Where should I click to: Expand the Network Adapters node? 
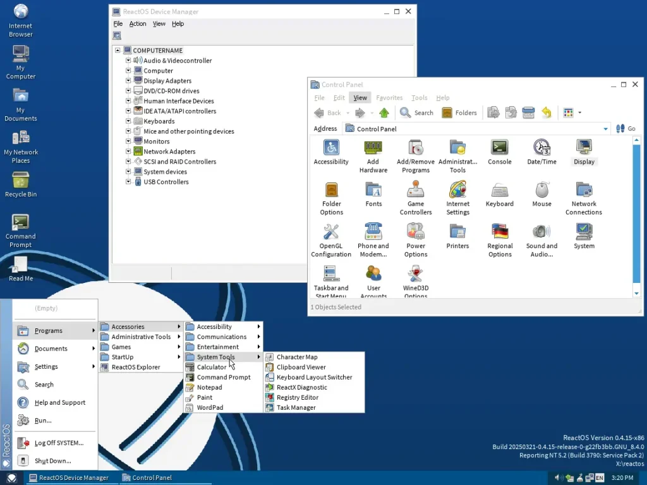coord(128,152)
